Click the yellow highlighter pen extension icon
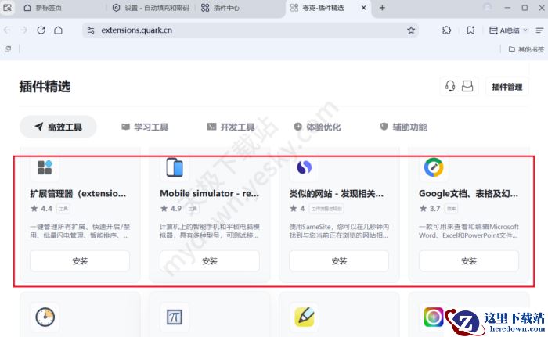 pyautogui.click(x=304, y=317)
